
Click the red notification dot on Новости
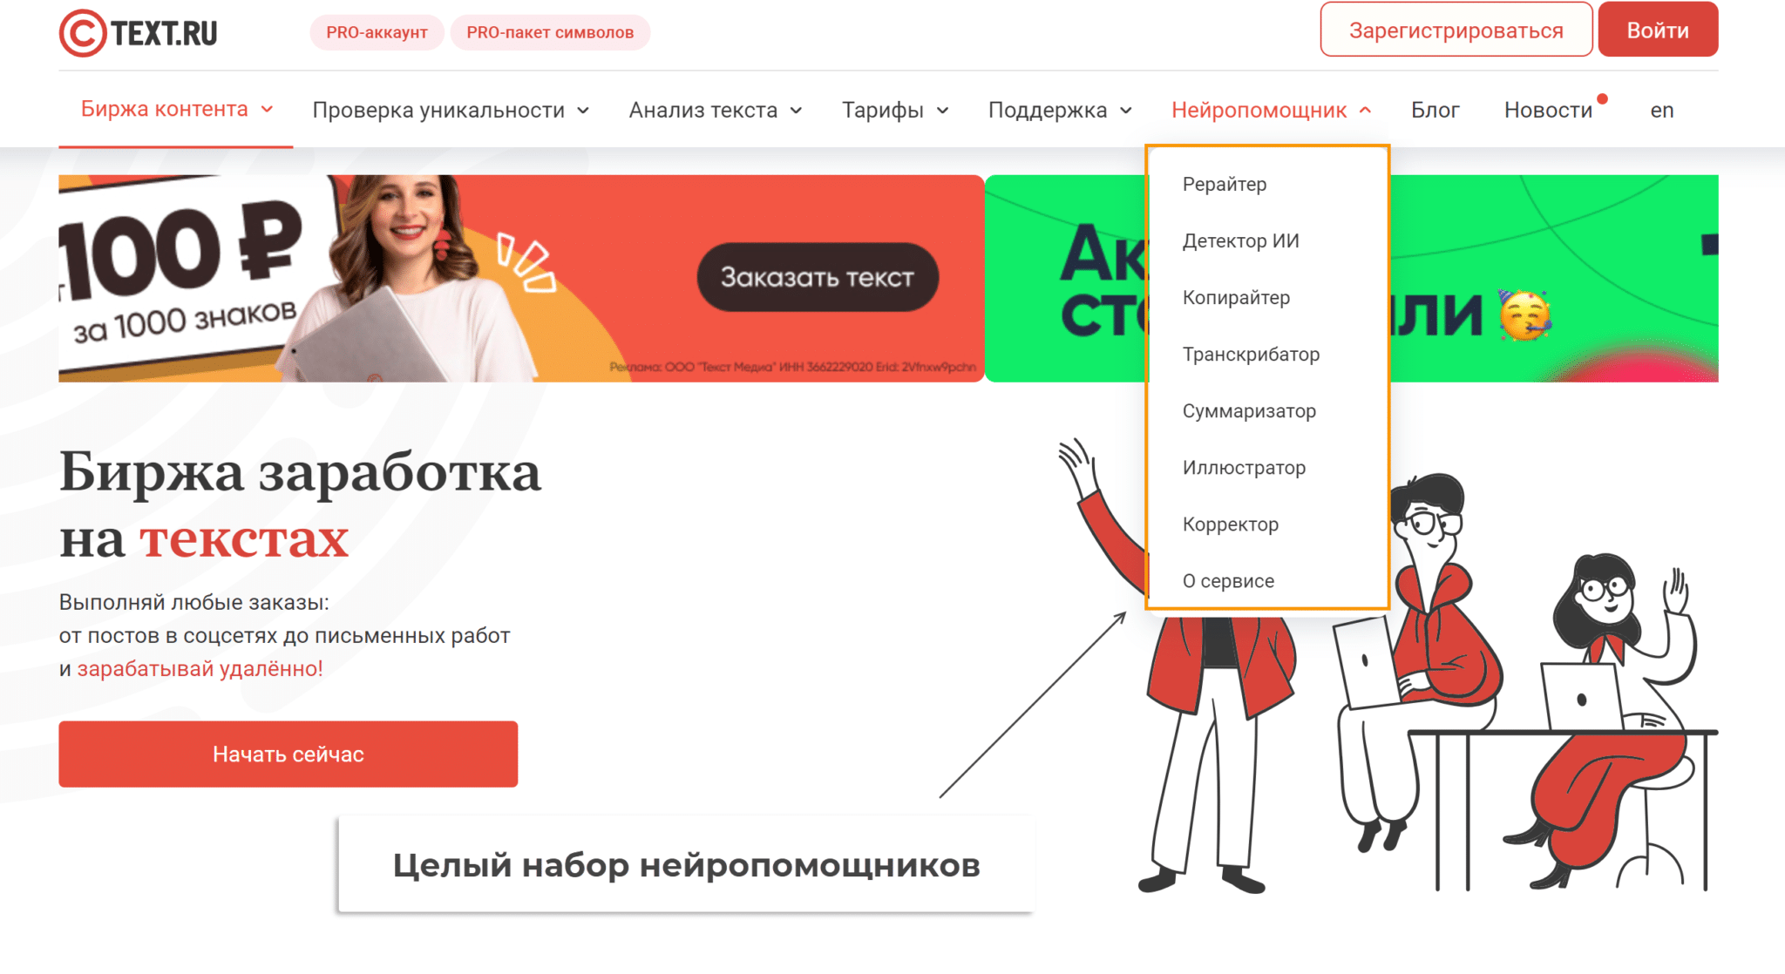(x=1602, y=98)
